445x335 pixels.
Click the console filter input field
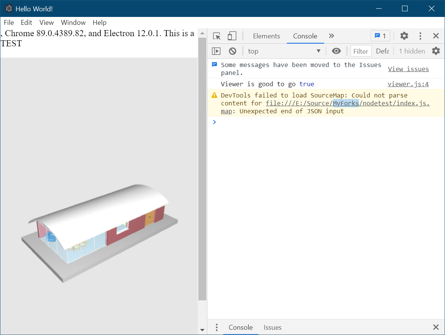click(x=361, y=51)
